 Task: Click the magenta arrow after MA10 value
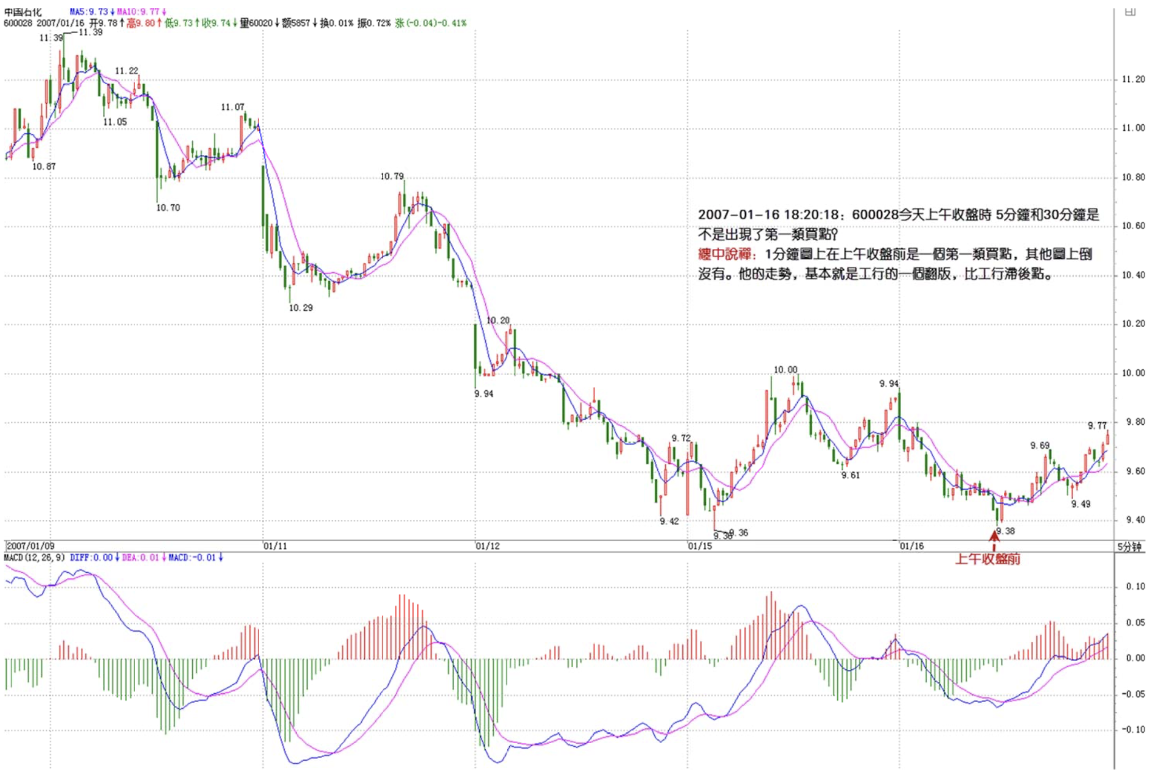tap(164, 12)
